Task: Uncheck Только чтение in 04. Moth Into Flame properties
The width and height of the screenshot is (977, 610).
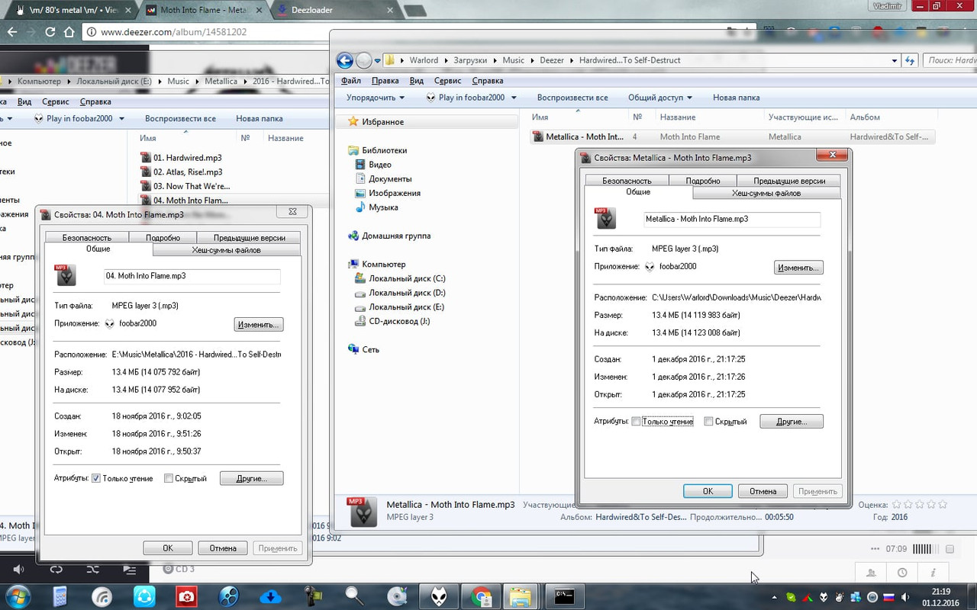Action: tap(96, 478)
